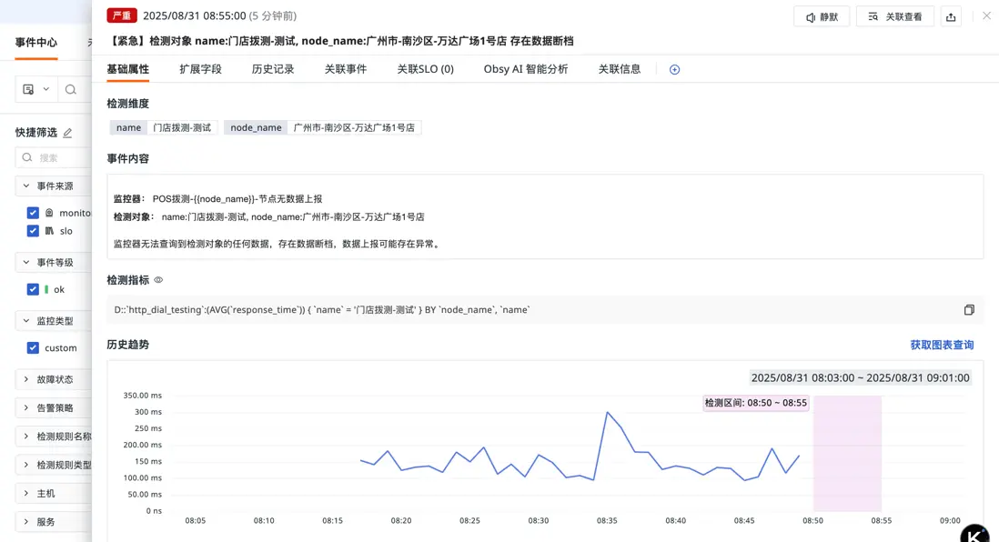Expand the 告警策略 filter section

click(25, 408)
